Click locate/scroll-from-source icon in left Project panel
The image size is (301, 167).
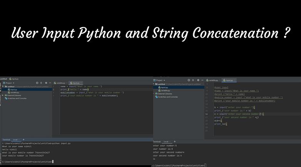click(37, 83)
